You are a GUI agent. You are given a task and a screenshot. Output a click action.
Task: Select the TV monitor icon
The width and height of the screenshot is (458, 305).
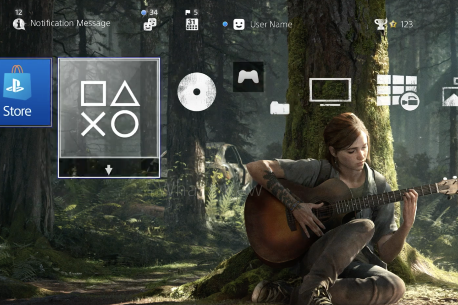(330, 91)
